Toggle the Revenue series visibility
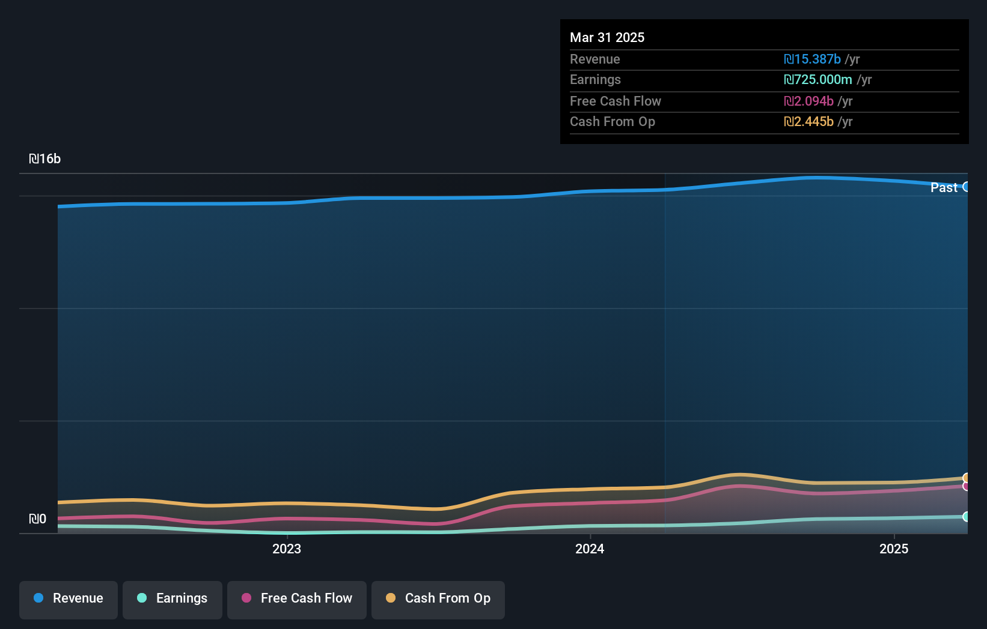 coord(68,598)
